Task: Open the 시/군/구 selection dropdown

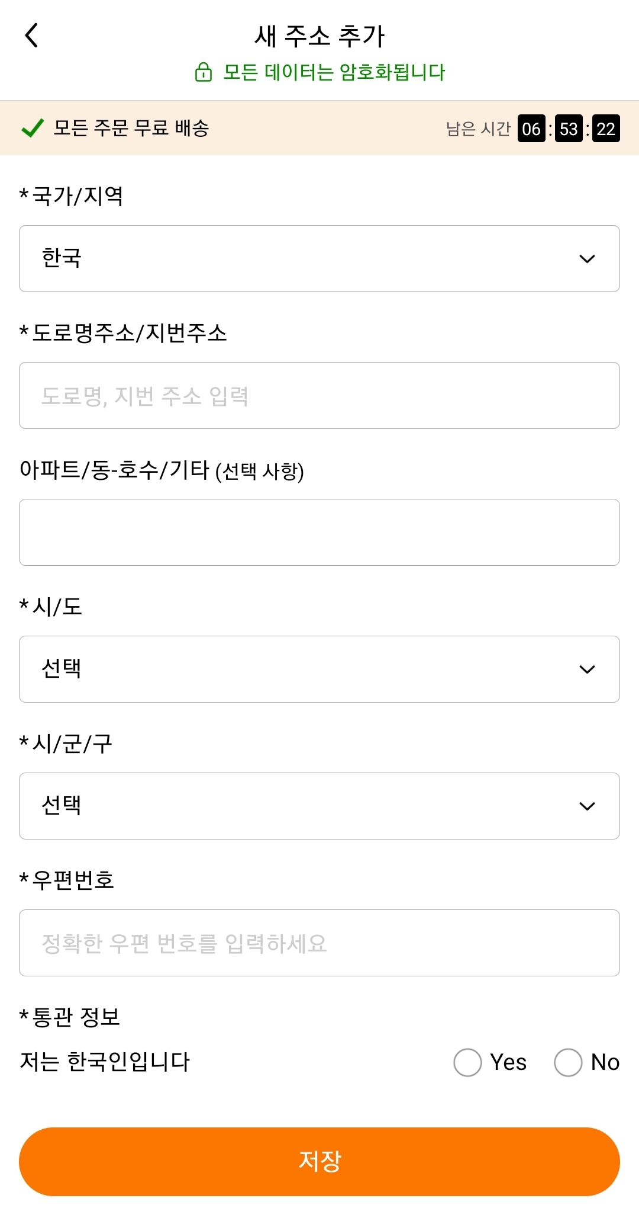Action: pos(319,806)
